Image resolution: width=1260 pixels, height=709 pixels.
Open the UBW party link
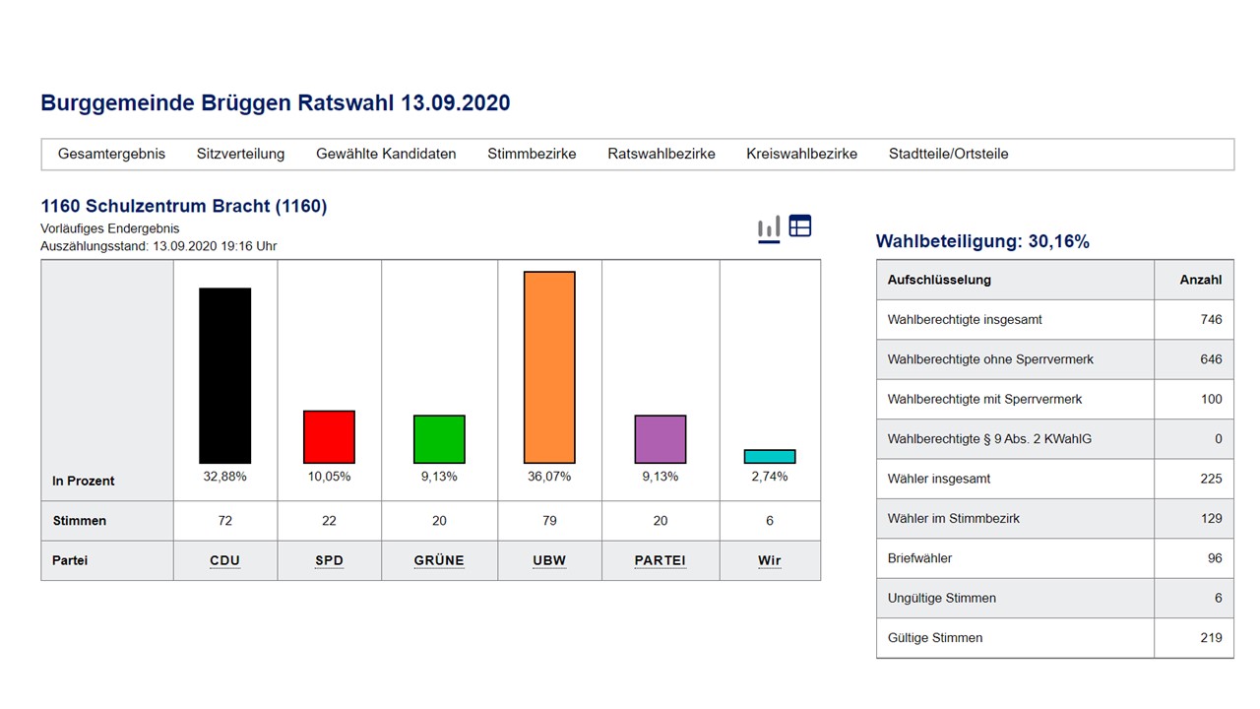click(x=549, y=560)
